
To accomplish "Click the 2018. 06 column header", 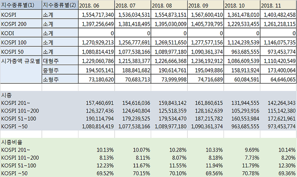I will click(97, 5).
